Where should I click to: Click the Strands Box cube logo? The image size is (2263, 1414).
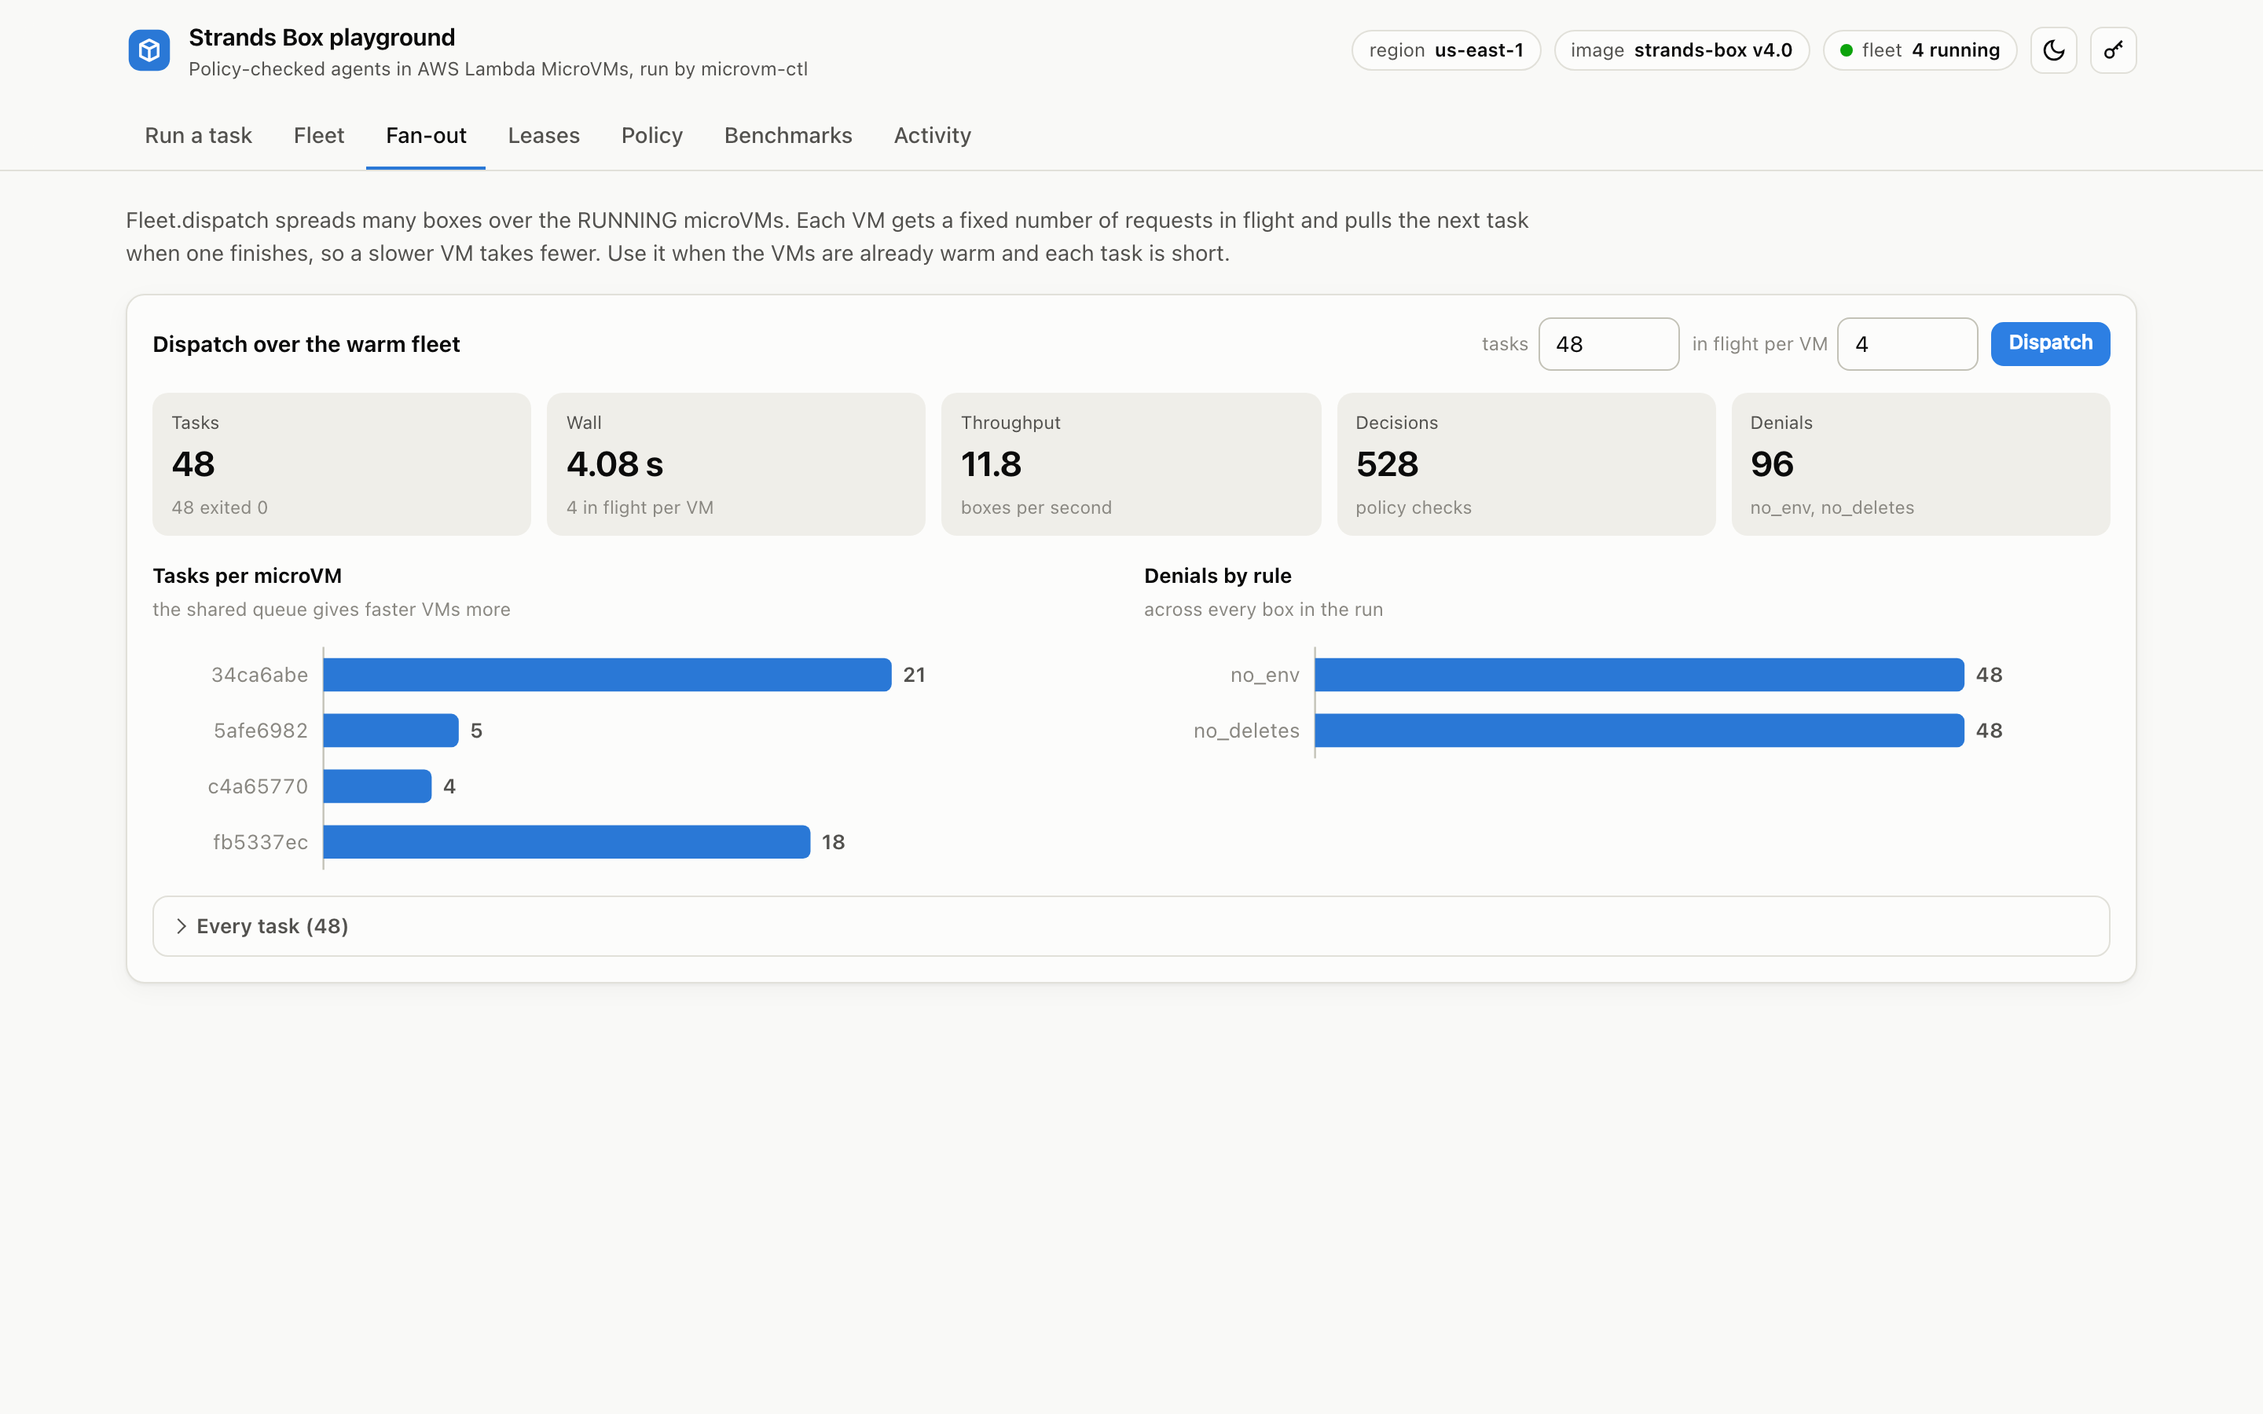(x=149, y=50)
